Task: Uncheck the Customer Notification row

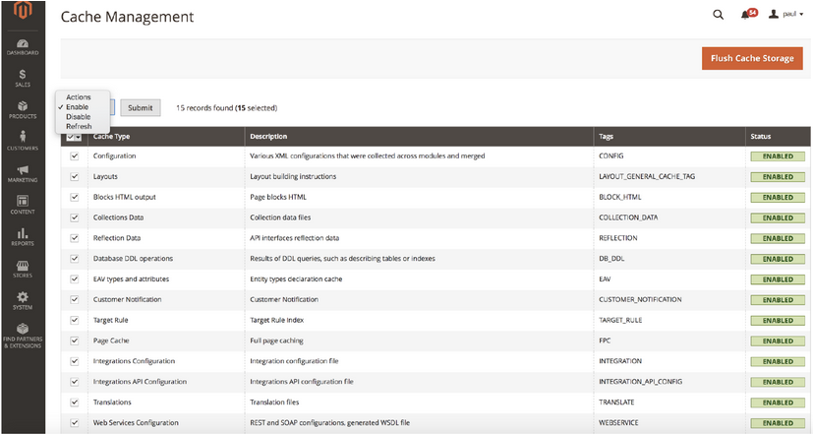Action: (74, 299)
